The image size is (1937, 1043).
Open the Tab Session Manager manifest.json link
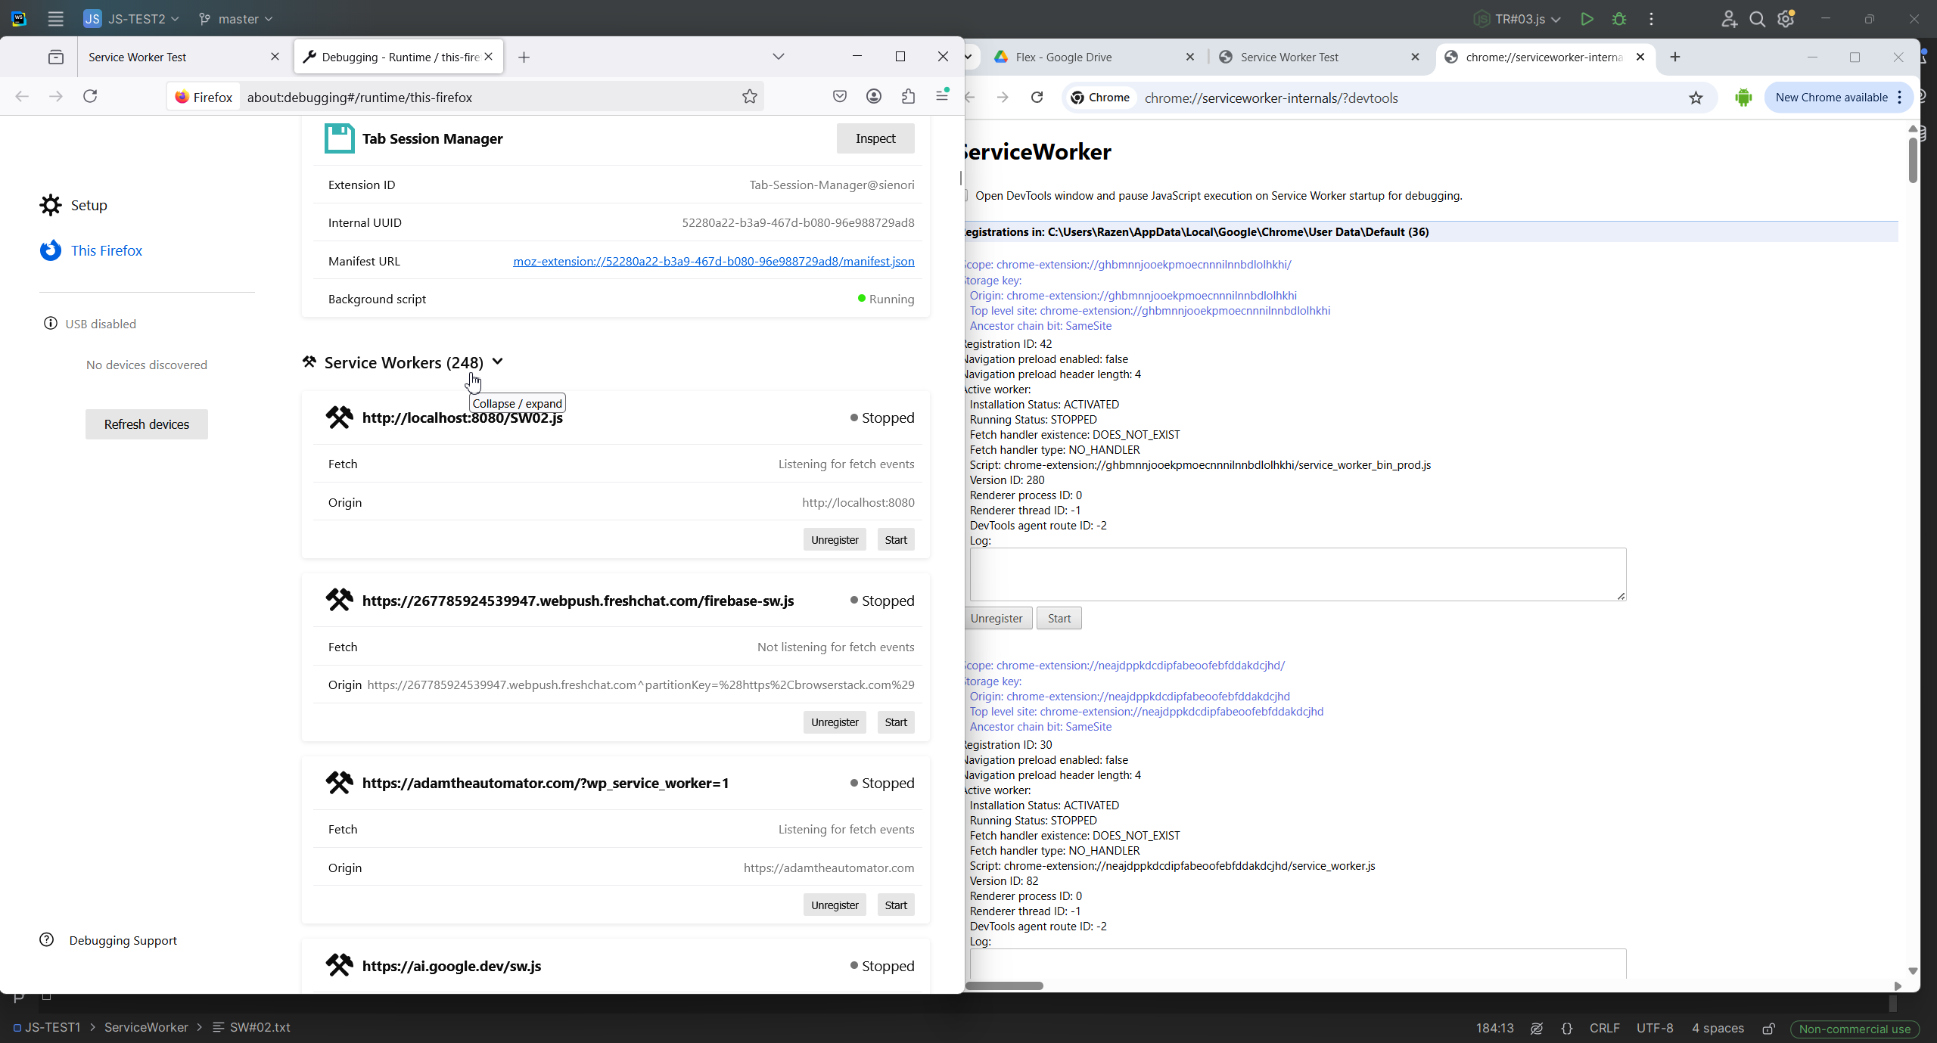coord(713,262)
